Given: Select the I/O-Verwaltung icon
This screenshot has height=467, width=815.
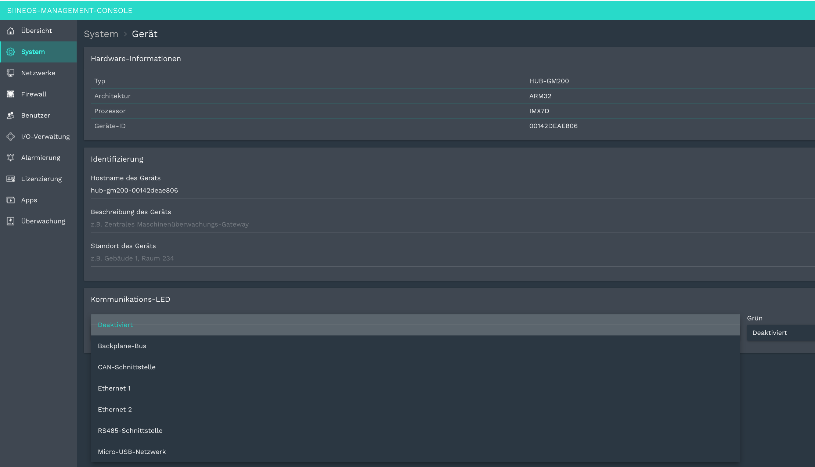Looking at the screenshot, I should 11,136.
